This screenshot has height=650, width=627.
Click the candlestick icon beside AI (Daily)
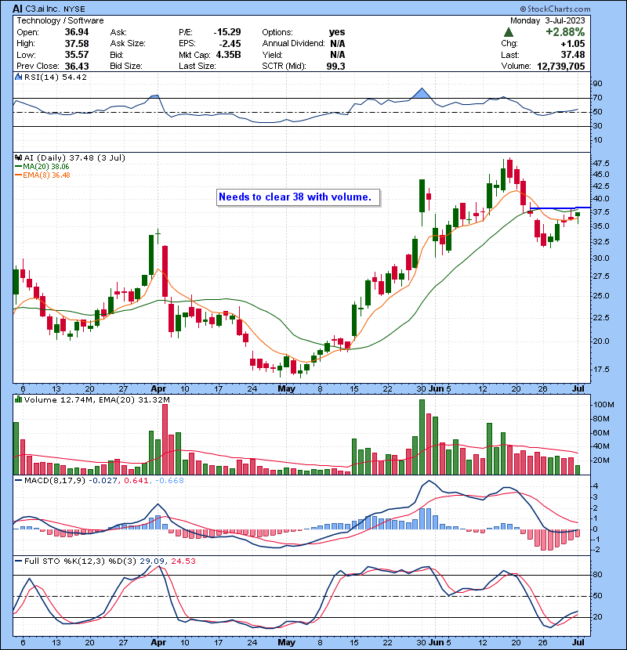click(x=18, y=157)
